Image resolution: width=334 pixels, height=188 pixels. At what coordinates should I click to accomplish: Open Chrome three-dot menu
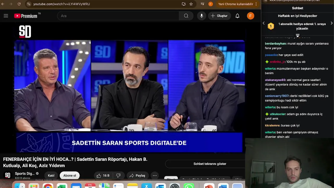[x=256, y=4]
